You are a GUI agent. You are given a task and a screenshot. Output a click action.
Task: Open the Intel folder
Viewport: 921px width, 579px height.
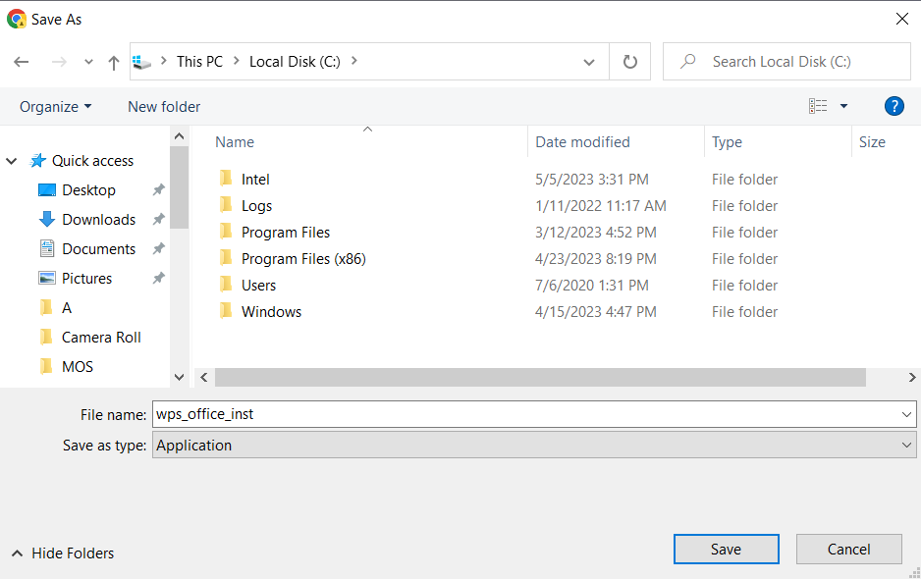pos(256,179)
